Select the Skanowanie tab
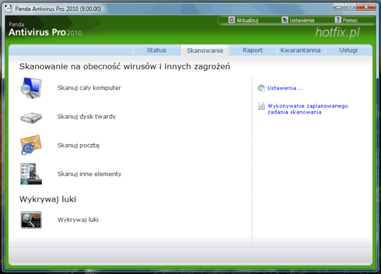This screenshot has width=381, height=274. click(x=205, y=51)
